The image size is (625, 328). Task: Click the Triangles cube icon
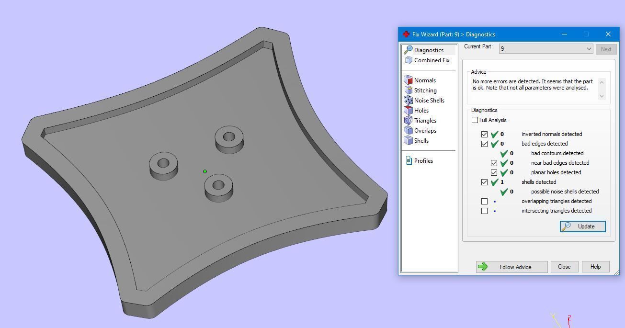point(408,121)
